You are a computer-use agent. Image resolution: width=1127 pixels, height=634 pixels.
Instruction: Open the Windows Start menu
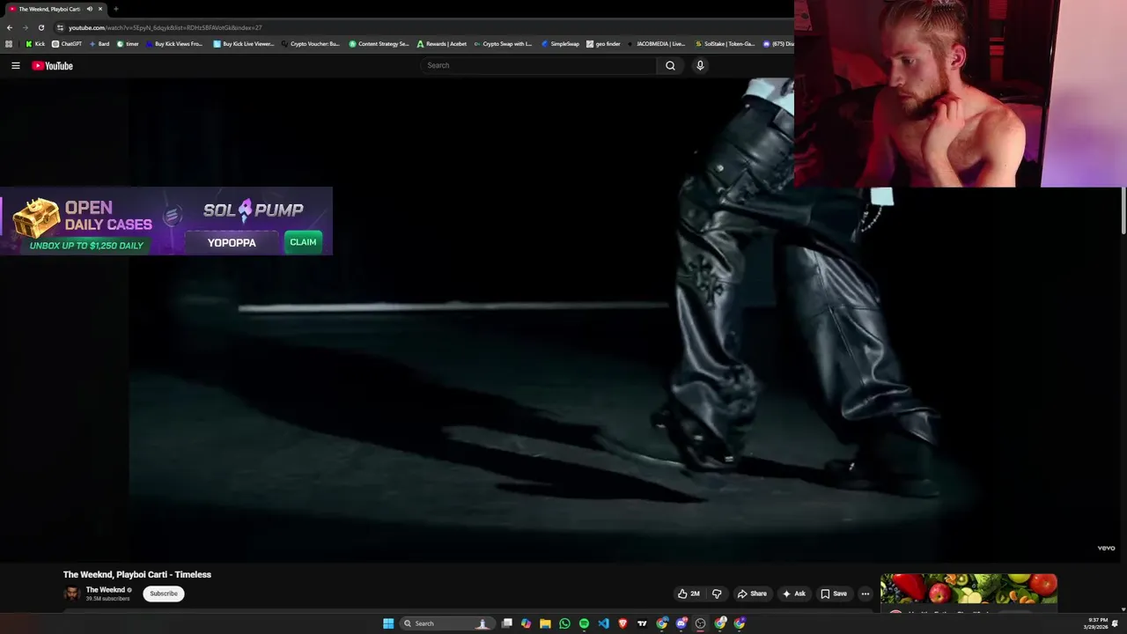[x=388, y=623]
